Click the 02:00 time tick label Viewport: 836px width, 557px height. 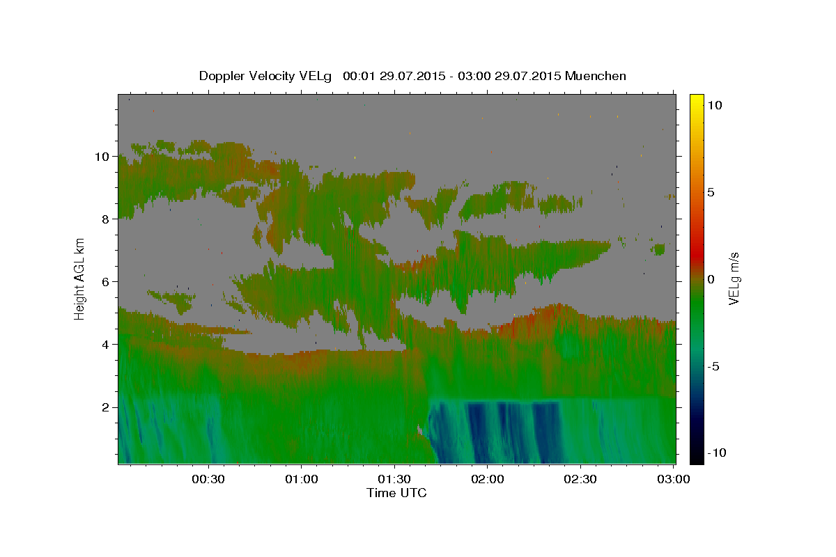488,480
